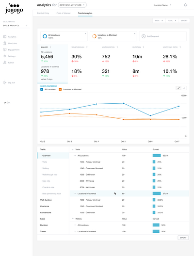Click the Analytics sidebar icon
The image size is (194, 256).
click(x=5, y=37)
